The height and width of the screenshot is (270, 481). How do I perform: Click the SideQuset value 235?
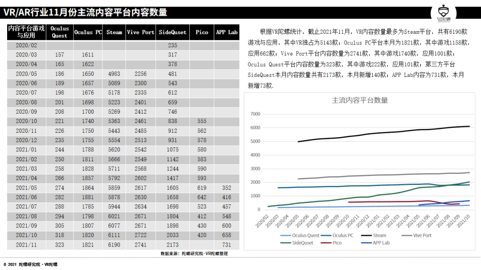172,45
